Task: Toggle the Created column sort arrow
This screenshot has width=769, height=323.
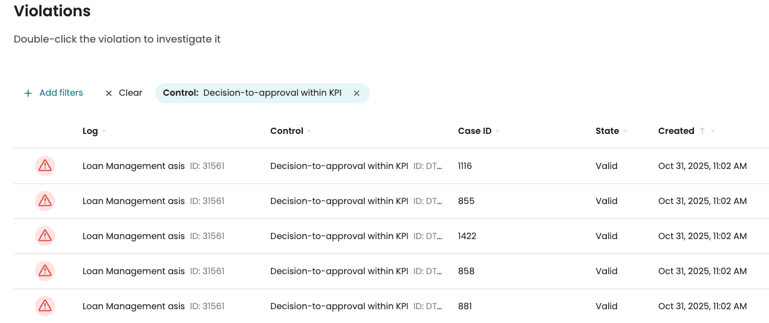Action: pos(702,131)
